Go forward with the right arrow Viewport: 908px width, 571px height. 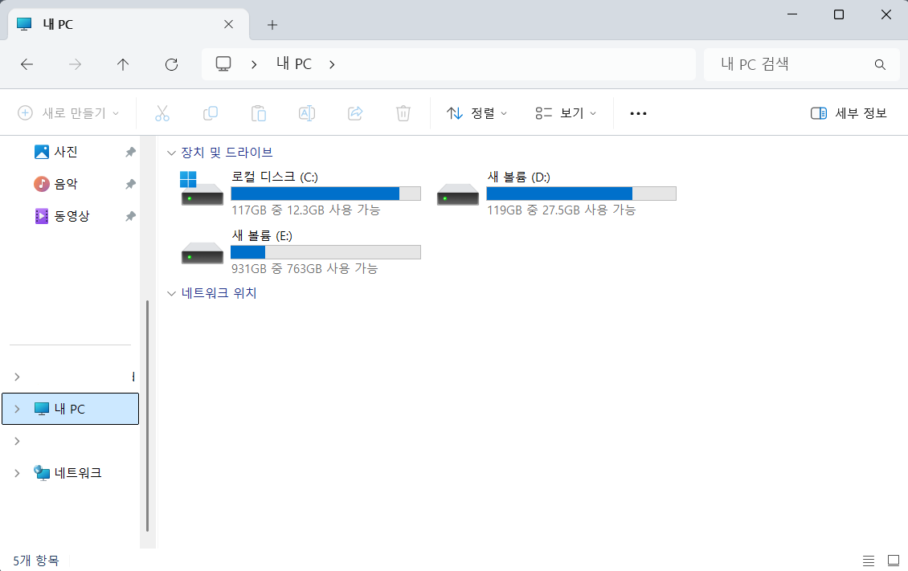pos(75,64)
